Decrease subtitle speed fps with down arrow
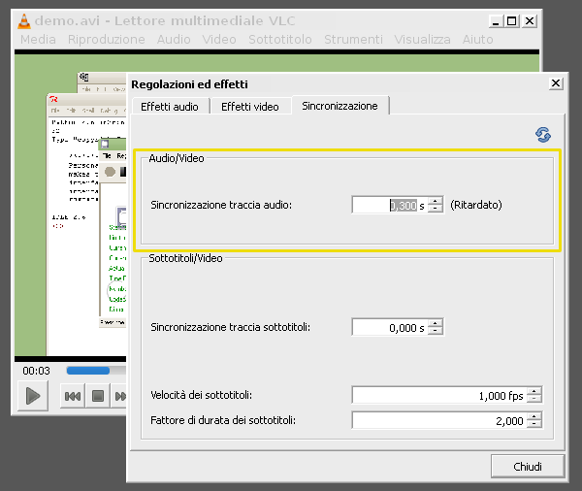582x491 pixels. click(x=533, y=399)
